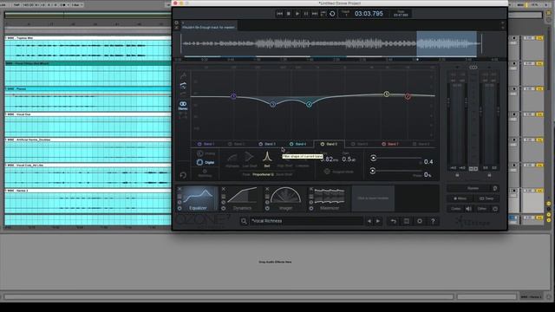Viewport: 555px width, 312px height.
Task: Pause playback in the Ozone transport
Action: (306, 14)
